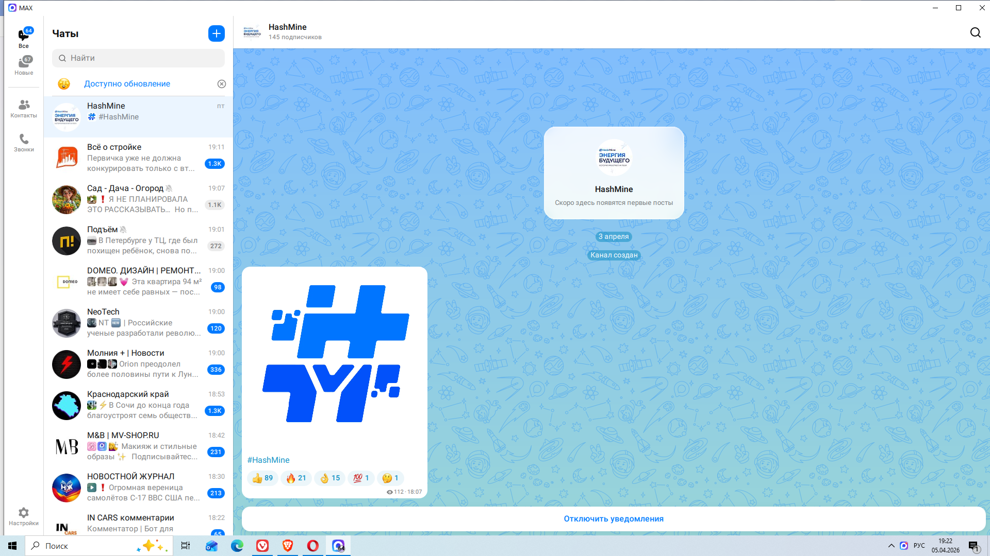Click the Доступно обновление link
The image size is (990, 556).
[127, 84]
